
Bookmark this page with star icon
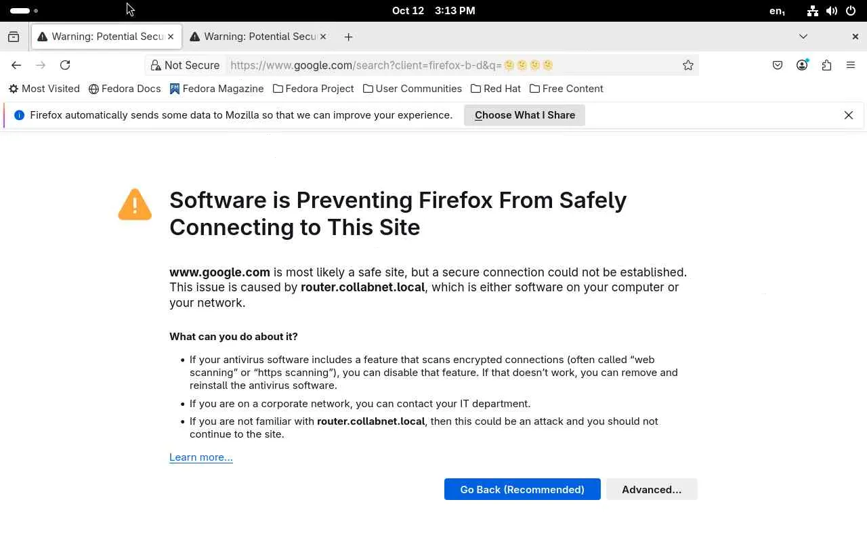coord(688,65)
